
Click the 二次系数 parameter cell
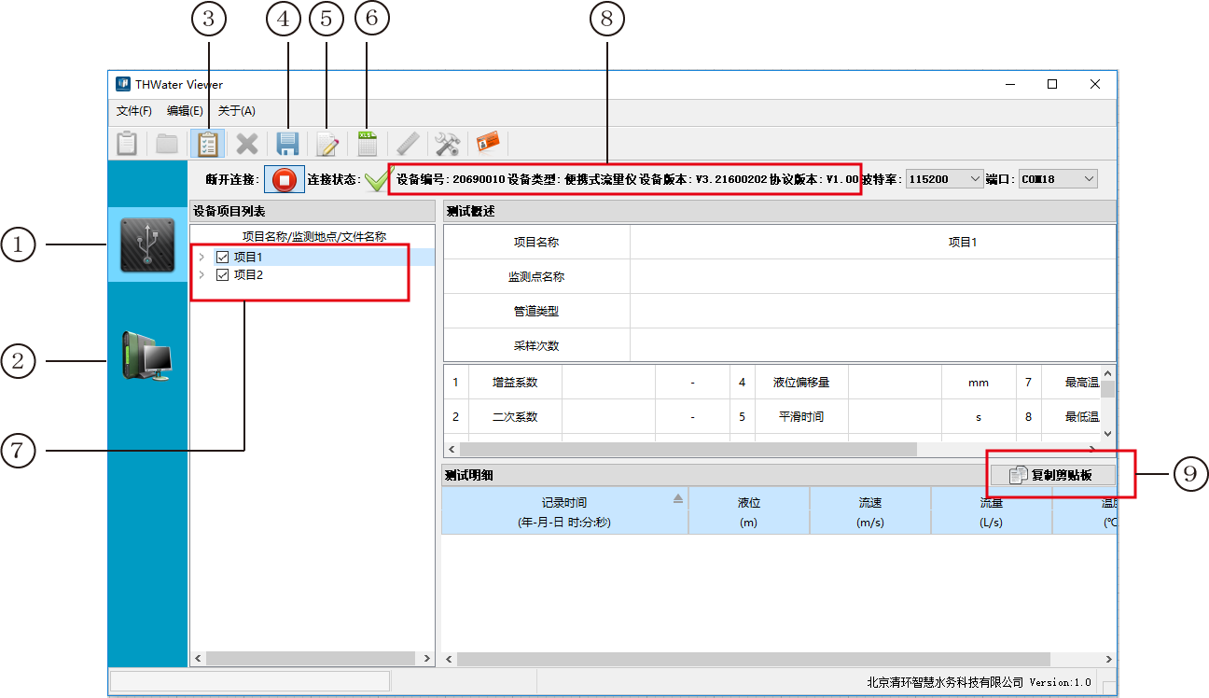pyautogui.click(x=515, y=417)
